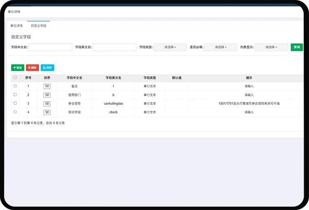This screenshot has width=309, height=210.
Task: Click the sort order box in 使用部门 row
Action: coord(47,95)
